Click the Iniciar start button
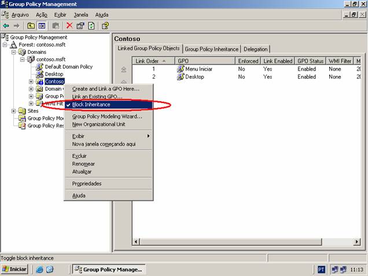368x276 pixels. coord(14,269)
